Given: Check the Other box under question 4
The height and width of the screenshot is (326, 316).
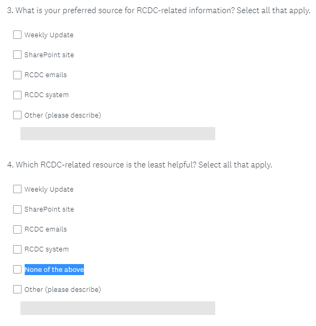Looking at the screenshot, I should pyautogui.click(x=17, y=289).
